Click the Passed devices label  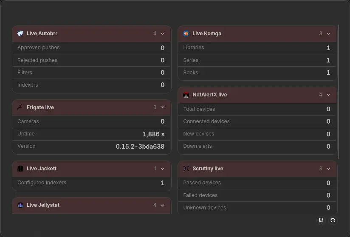(x=202, y=183)
